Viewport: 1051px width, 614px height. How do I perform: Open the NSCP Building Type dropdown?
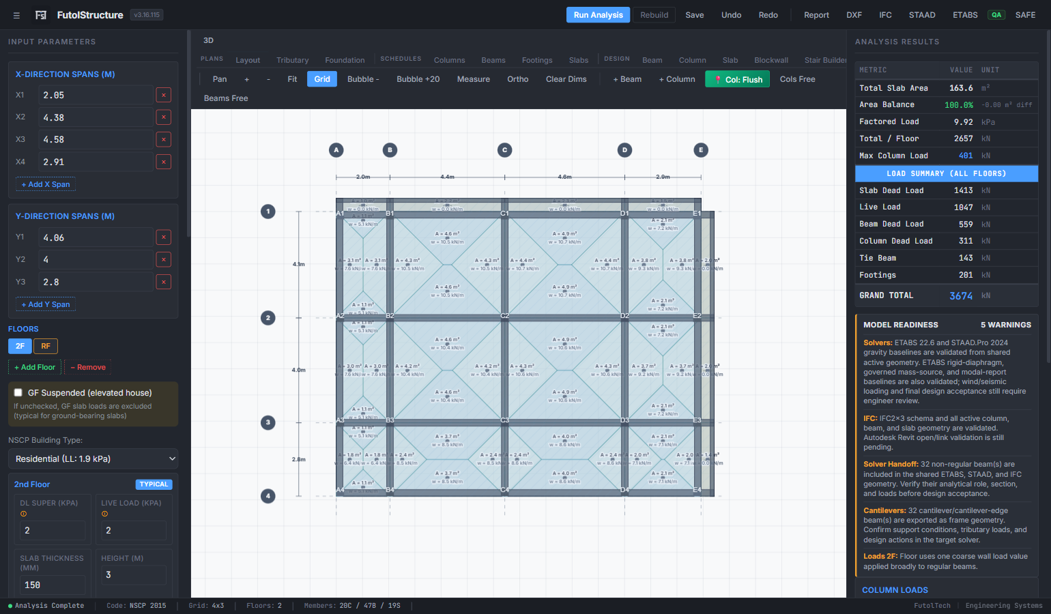point(93,459)
